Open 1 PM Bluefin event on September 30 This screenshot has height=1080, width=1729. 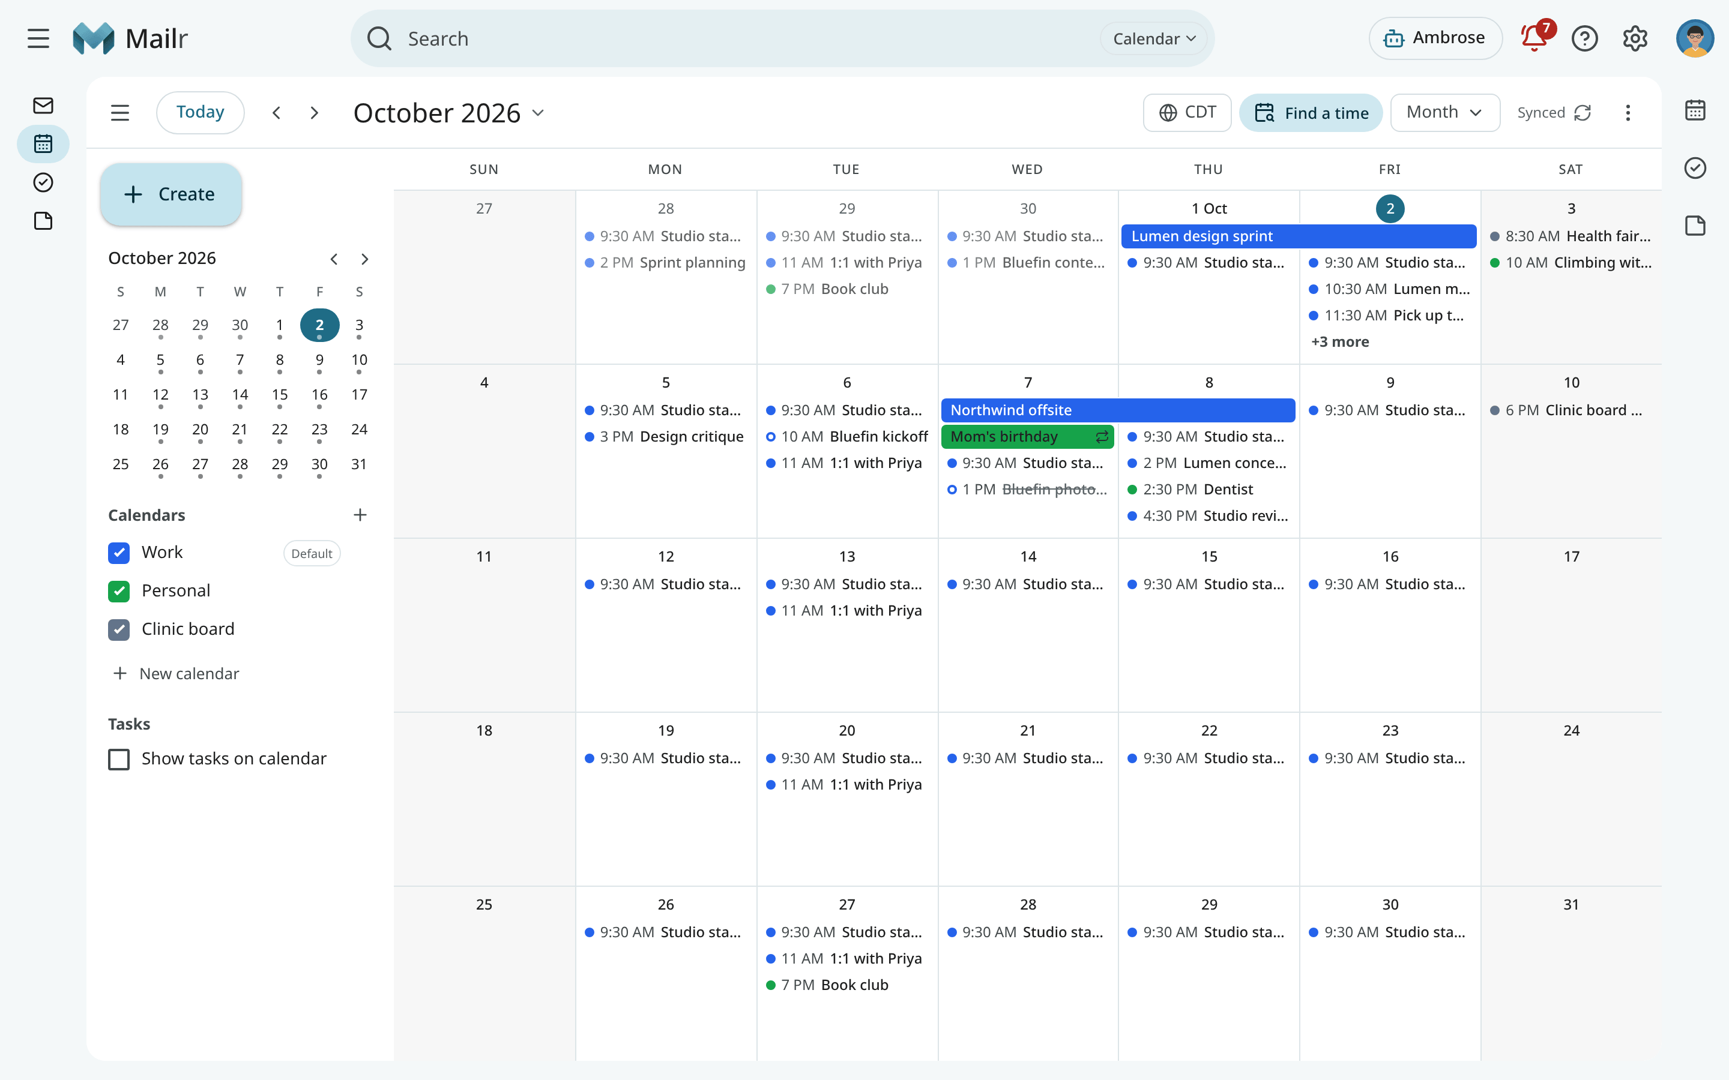point(1027,263)
